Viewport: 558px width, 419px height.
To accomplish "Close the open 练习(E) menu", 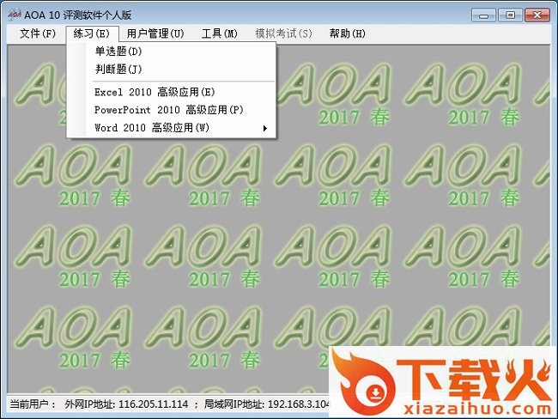I will click(92, 33).
